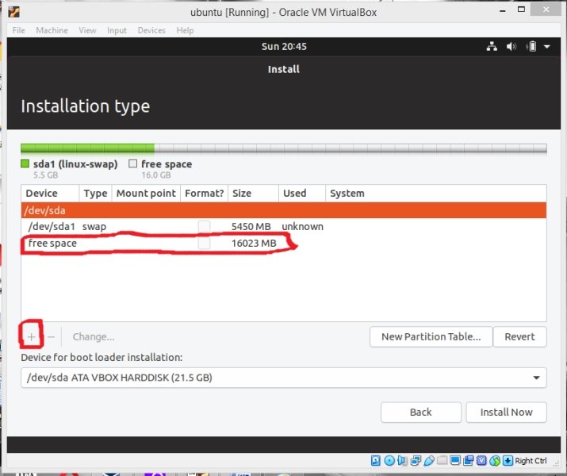
Task: Click the Back button
Action: pos(421,413)
